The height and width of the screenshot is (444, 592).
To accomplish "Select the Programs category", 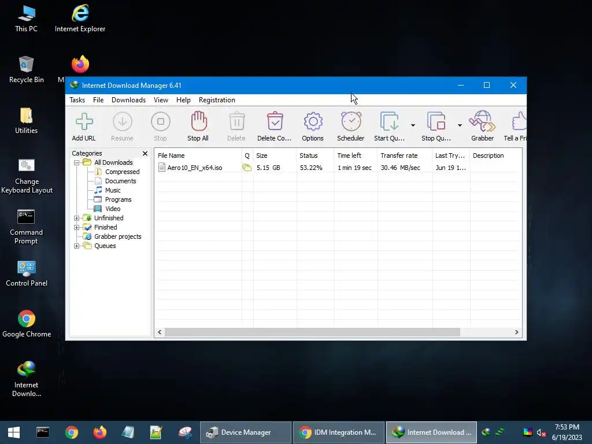I will click(118, 199).
